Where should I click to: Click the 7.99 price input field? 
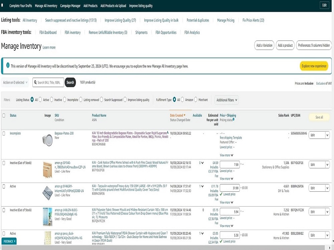click(230, 165)
